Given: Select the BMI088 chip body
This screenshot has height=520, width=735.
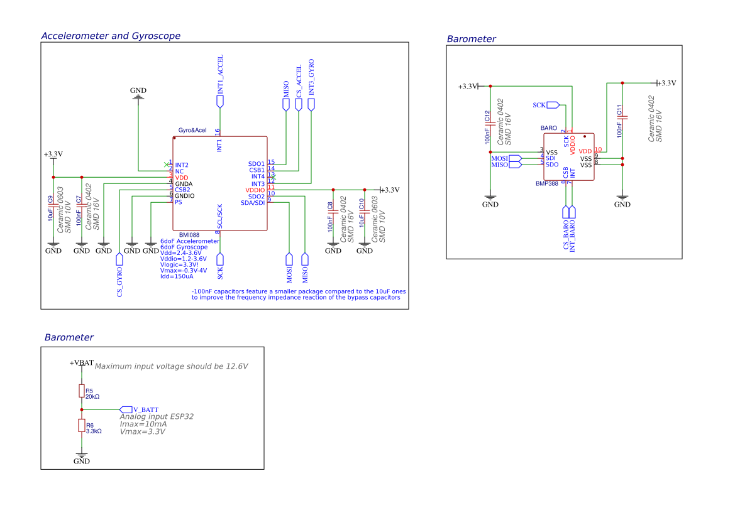Looking at the screenshot, I should point(220,183).
